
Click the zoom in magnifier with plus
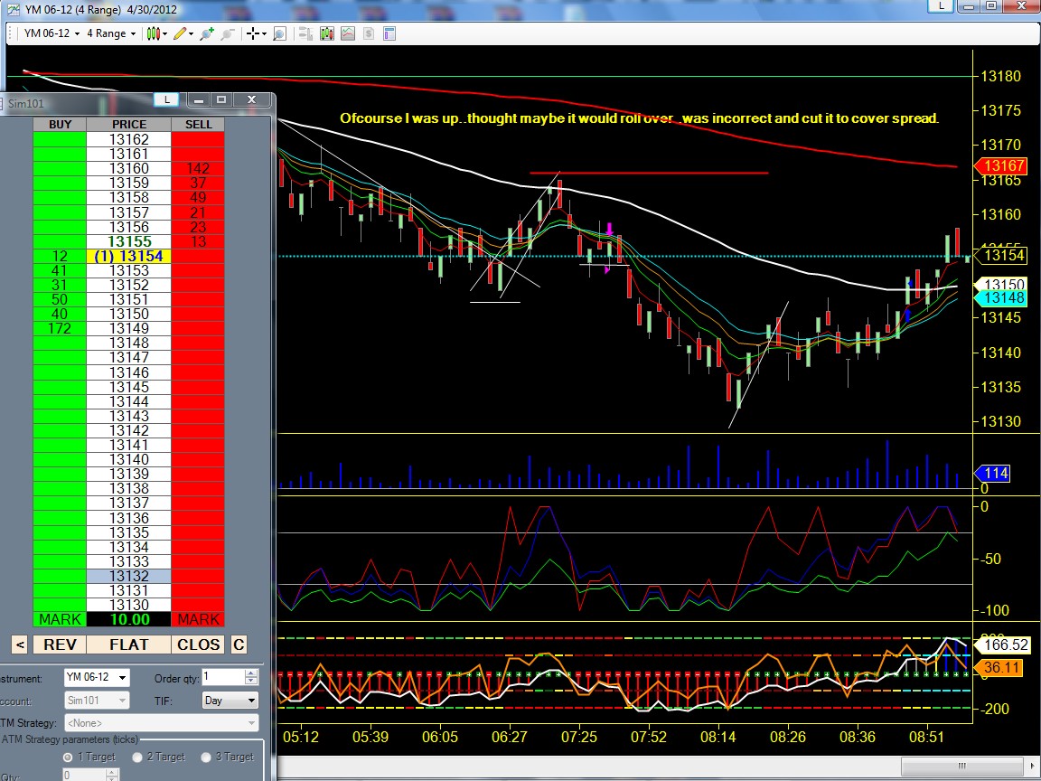click(x=206, y=33)
